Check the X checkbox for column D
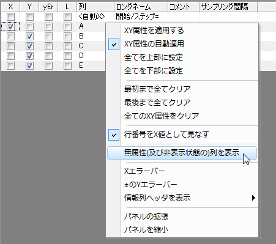276x244 pixels. (10, 56)
